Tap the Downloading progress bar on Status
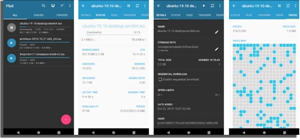 [x=113, y=35]
